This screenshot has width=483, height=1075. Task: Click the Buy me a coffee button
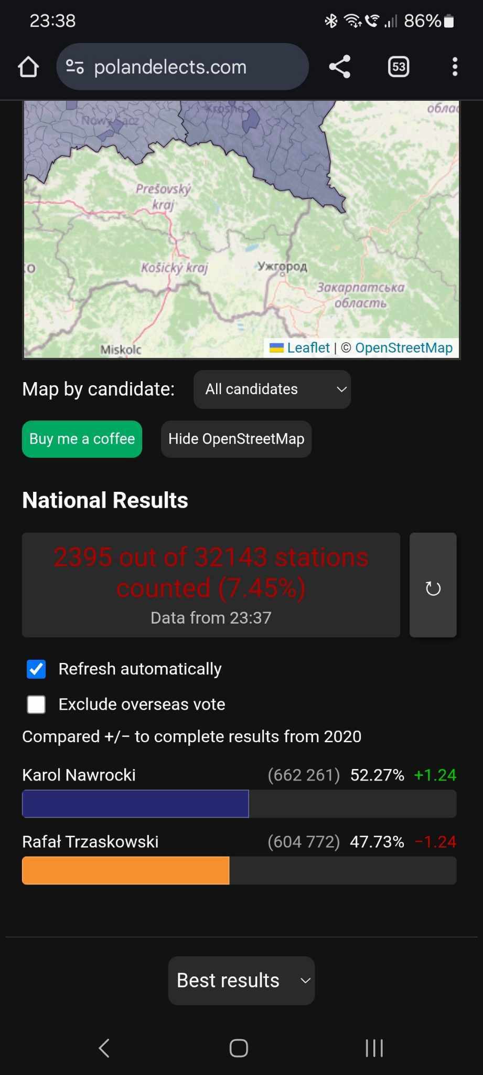[x=82, y=439]
